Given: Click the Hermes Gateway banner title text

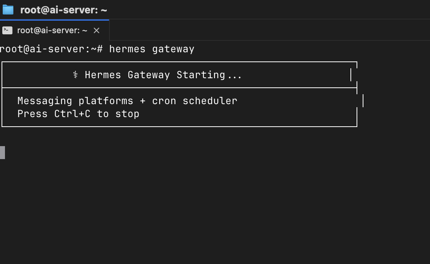Looking at the screenshot, I should point(127,75).
